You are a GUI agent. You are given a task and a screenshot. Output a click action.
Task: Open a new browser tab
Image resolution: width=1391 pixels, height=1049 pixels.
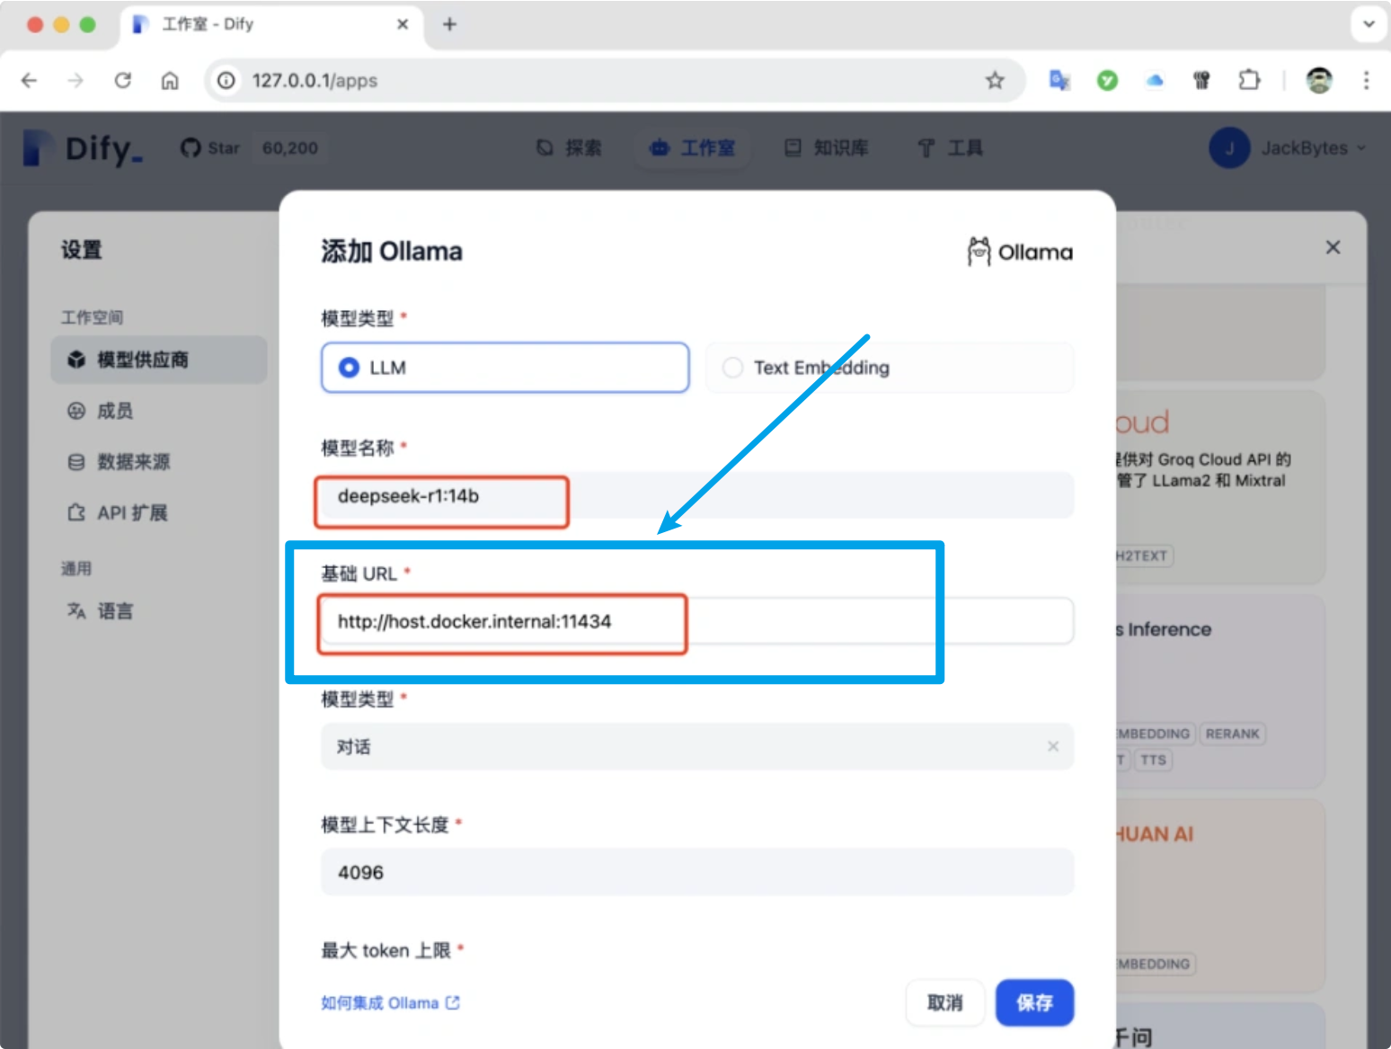pos(449,24)
